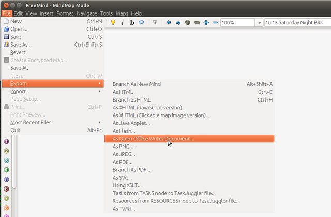
Task: Click the blue right arrow icon
Action: point(178,23)
